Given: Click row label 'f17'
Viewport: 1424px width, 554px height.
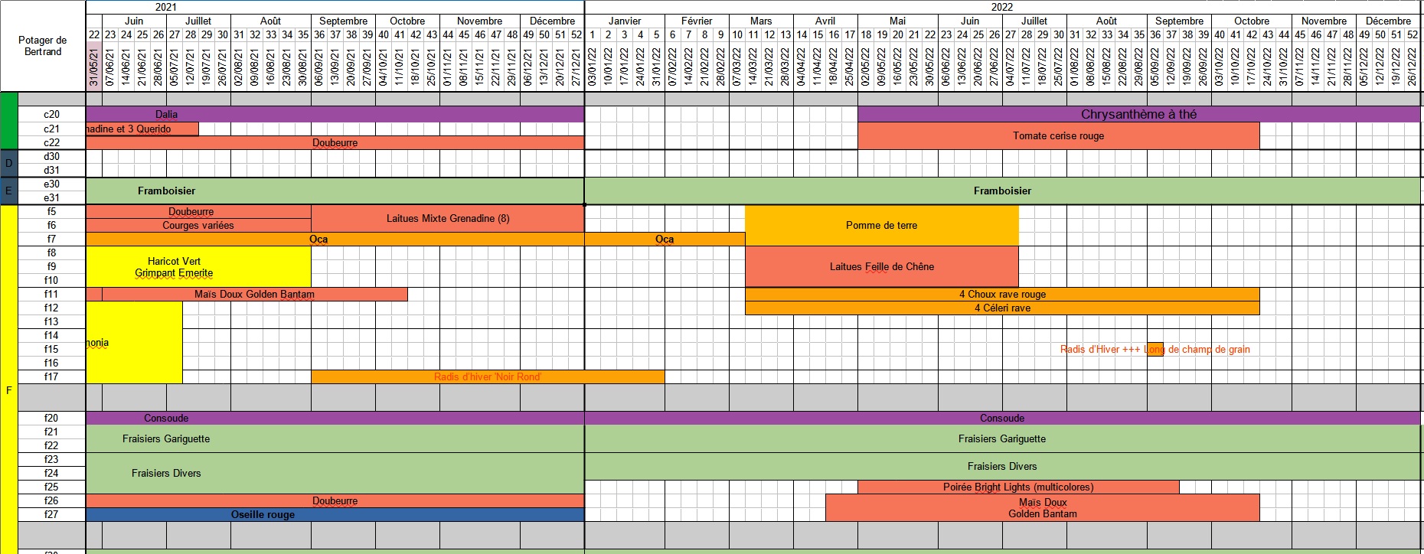Looking at the screenshot, I should coord(51,377).
